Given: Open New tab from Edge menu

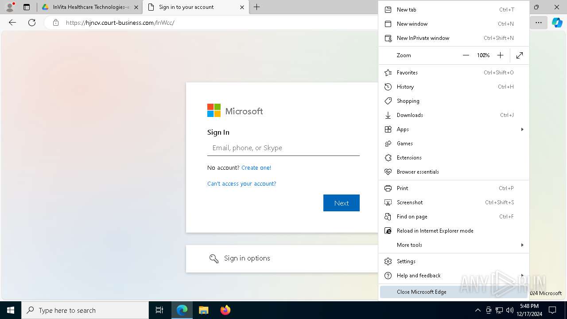Looking at the screenshot, I should coord(454,10).
